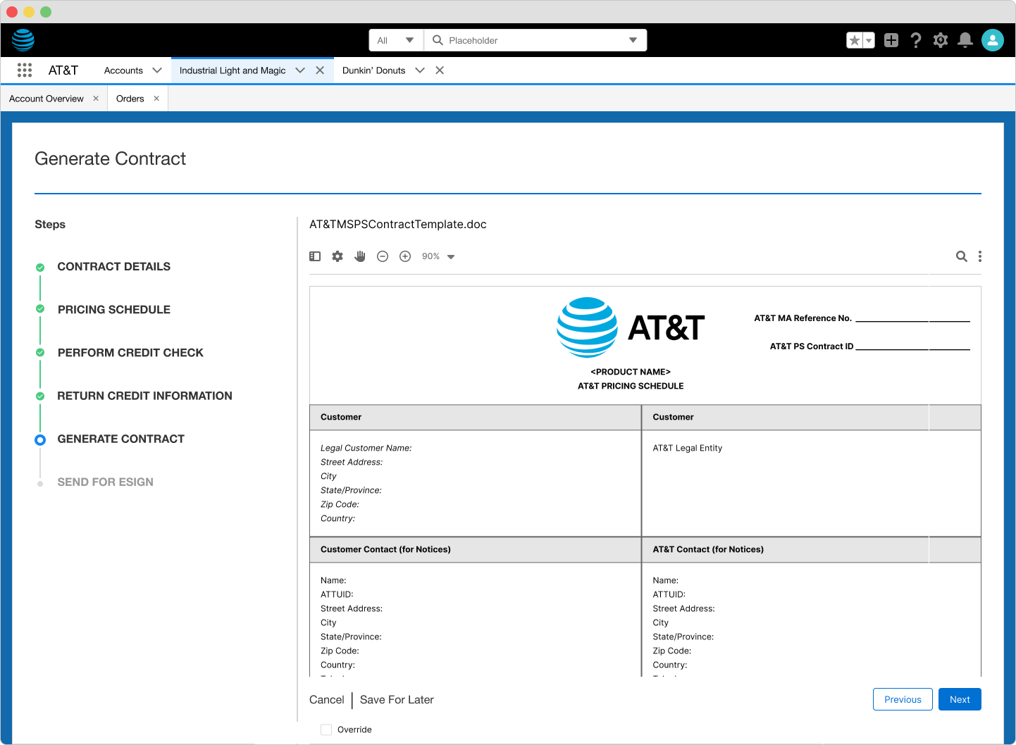Select the Account Overview subtab
The image size is (1016, 745).
(47, 99)
